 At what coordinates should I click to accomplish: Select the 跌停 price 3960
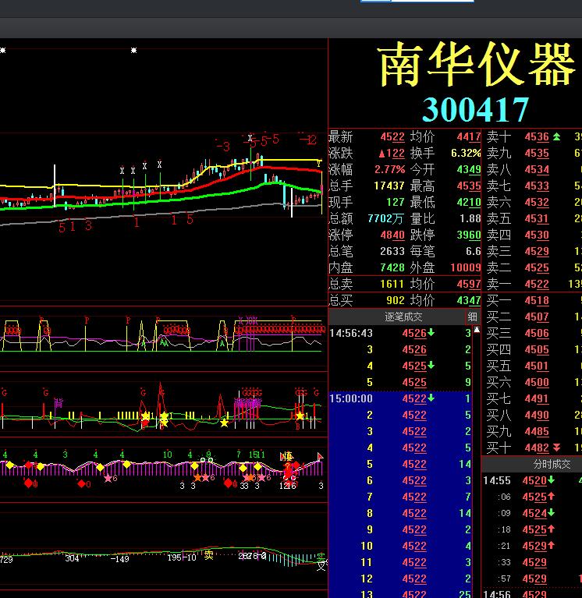(x=469, y=235)
